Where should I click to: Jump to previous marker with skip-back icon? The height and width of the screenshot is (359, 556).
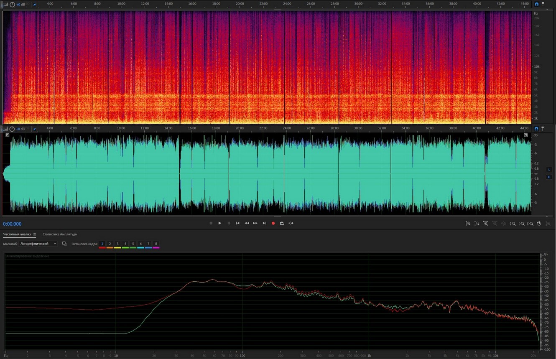tap(237, 223)
